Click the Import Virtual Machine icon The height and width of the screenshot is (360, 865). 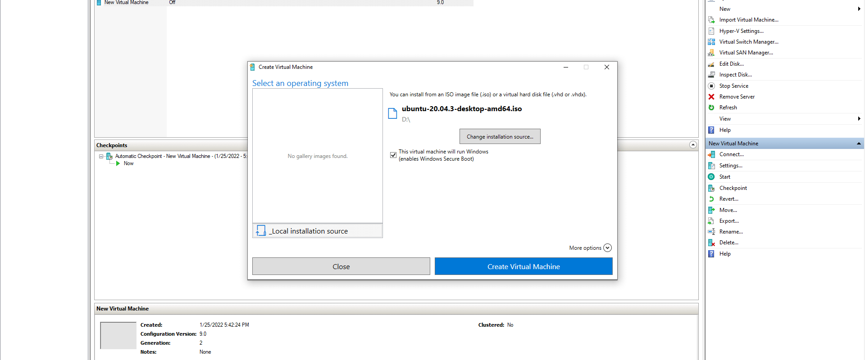tap(711, 20)
